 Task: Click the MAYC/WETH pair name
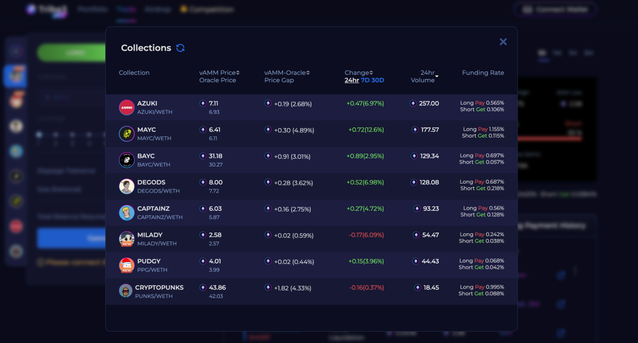pos(154,138)
